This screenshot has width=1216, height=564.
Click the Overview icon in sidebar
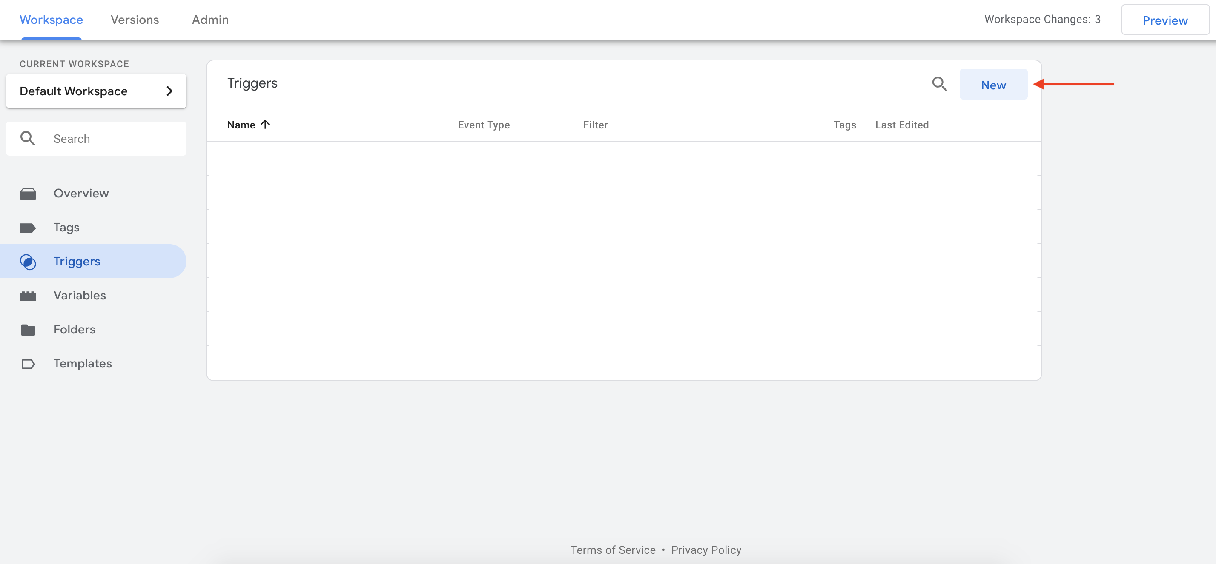coord(28,194)
